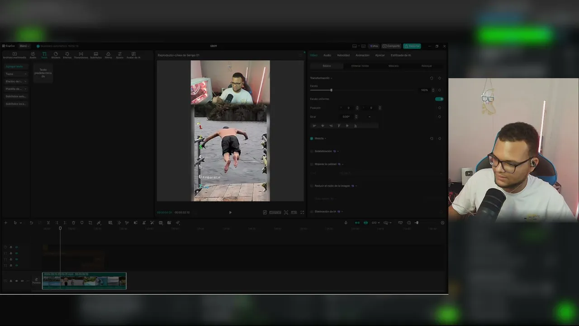
Task: Click the timeline zoom slider
Action: point(417,223)
